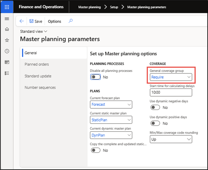This screenshot has height=170, width=208.
Task: Open Modules list icon in sidebar
Action: coord(7,73)
